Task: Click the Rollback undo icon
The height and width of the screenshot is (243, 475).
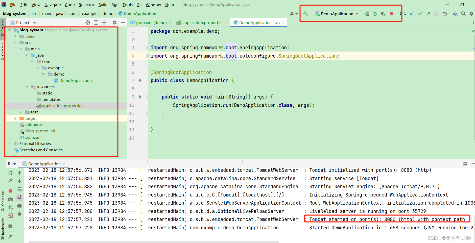Action: click(x=445, y=14)
